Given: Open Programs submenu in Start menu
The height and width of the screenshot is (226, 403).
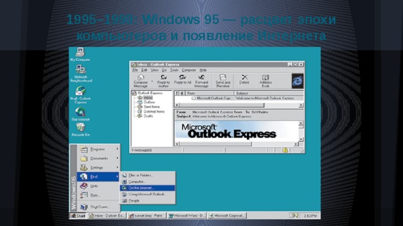Looking at the screenshot, I should 98,149.
